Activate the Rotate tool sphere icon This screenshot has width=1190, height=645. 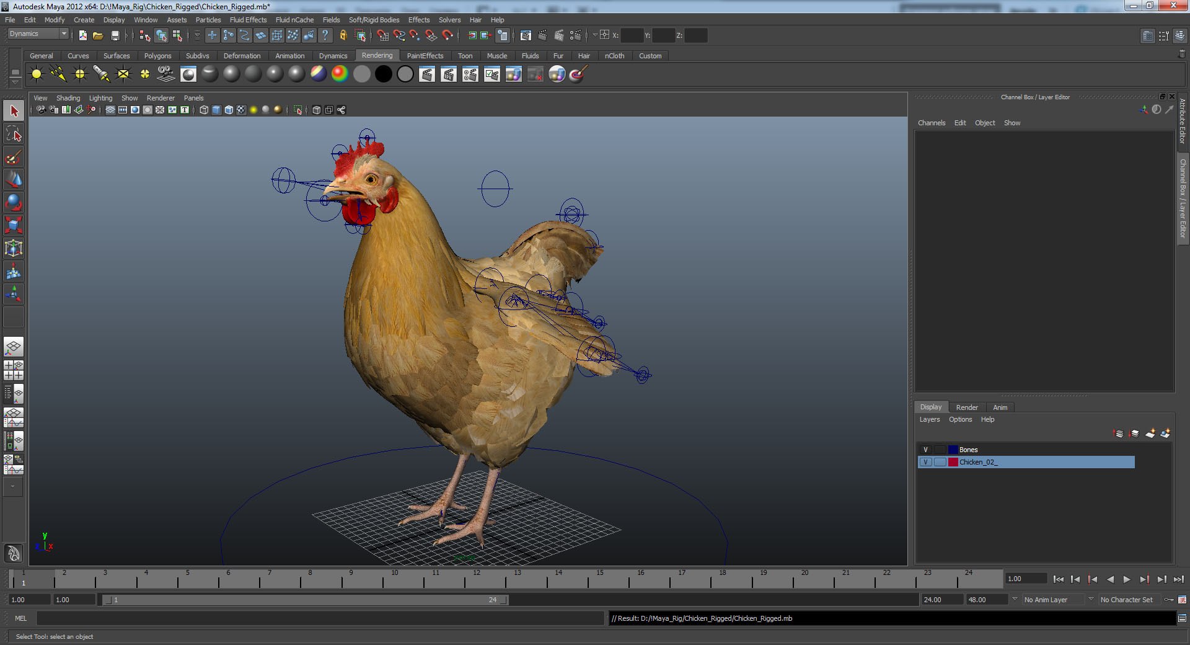coord(14,203)
